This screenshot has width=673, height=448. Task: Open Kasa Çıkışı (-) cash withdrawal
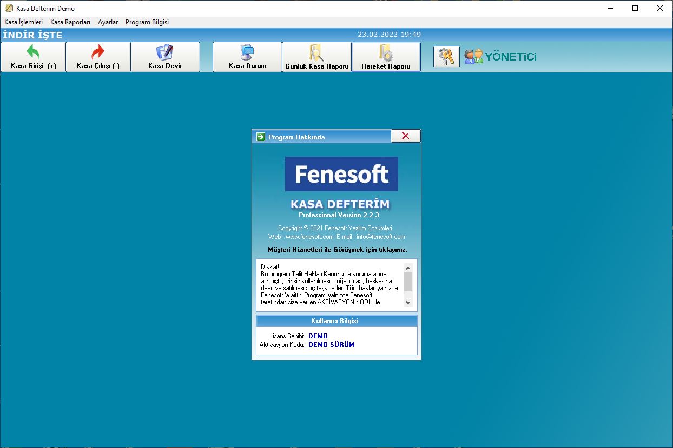click(98, 57)
